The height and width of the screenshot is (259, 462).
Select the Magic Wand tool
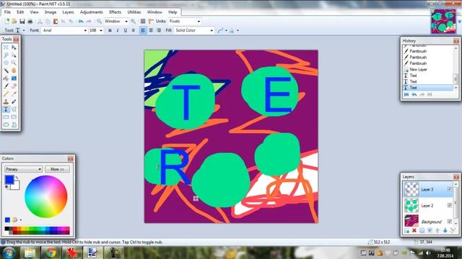[x=6, y=71]
